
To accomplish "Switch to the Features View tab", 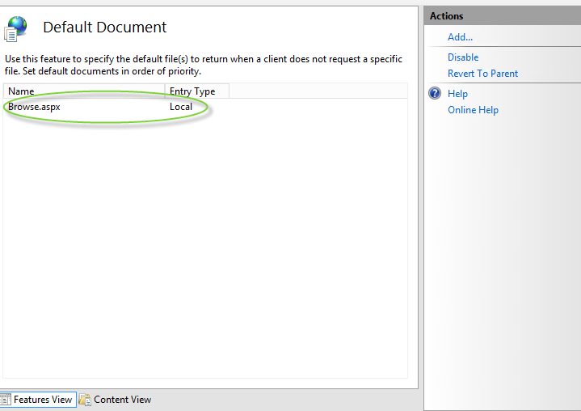I will pyautogui.click(x=42, y=400).
